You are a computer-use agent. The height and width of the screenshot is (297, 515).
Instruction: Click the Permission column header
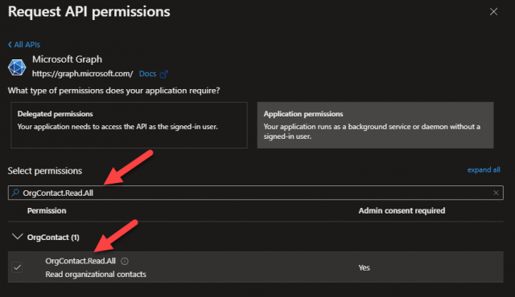point(47,210)
